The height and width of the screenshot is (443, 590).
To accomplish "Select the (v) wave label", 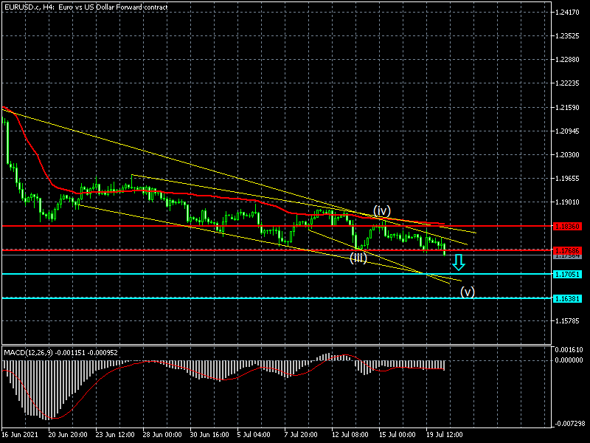I will [x=468, y=292].
